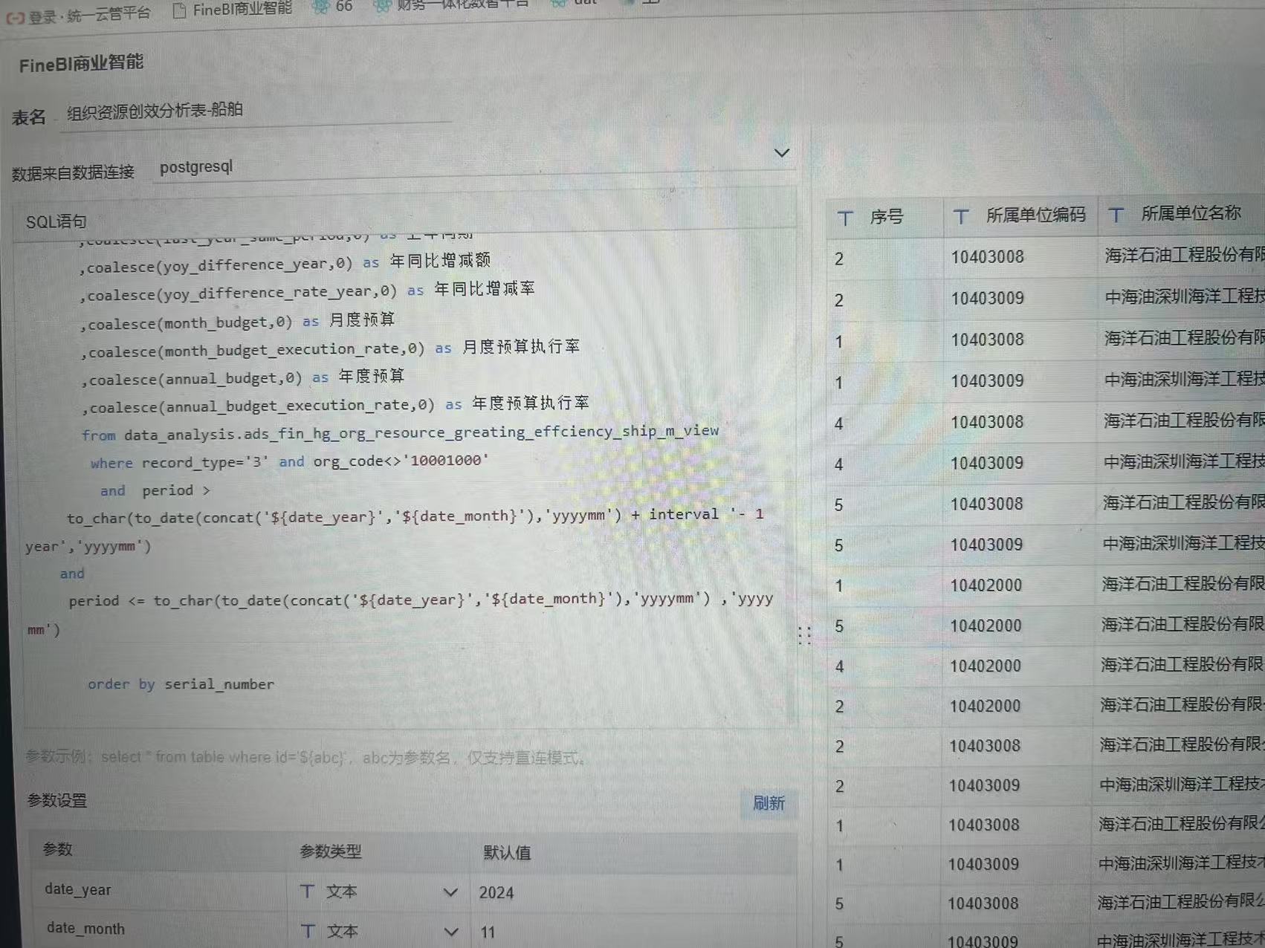Click the panel divider drag handle dots
Screen dimensions: 1265x948
pos(804,634)
